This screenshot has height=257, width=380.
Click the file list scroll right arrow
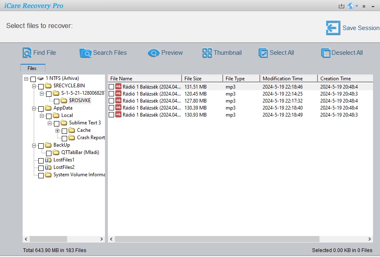pyautogui.click(x=369, y=239)
